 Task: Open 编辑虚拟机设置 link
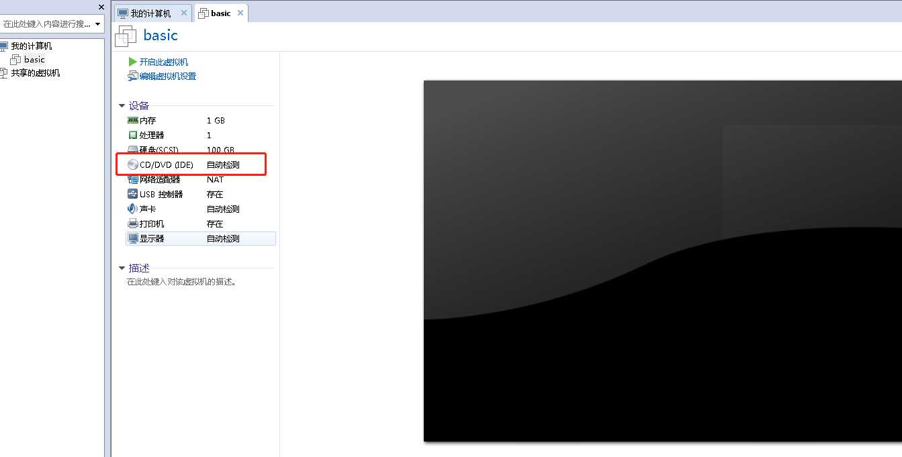coord(168,77)
